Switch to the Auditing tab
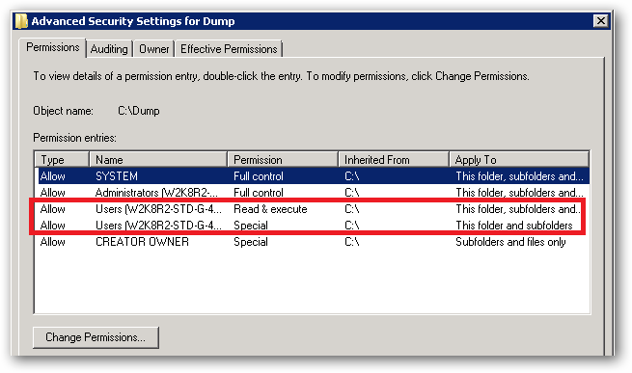The height and width of the screenshot is (373, 632). tap(109, 49)
